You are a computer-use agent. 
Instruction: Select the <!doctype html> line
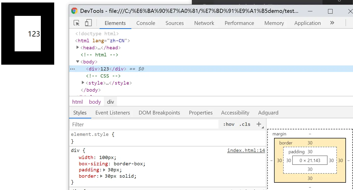point(97,33)
